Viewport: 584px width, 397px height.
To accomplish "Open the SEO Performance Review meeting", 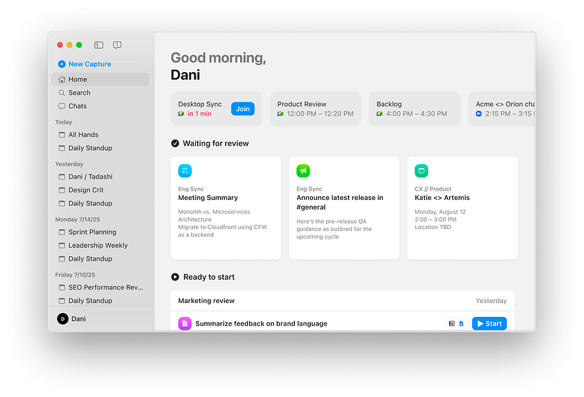I will [100, 287].
